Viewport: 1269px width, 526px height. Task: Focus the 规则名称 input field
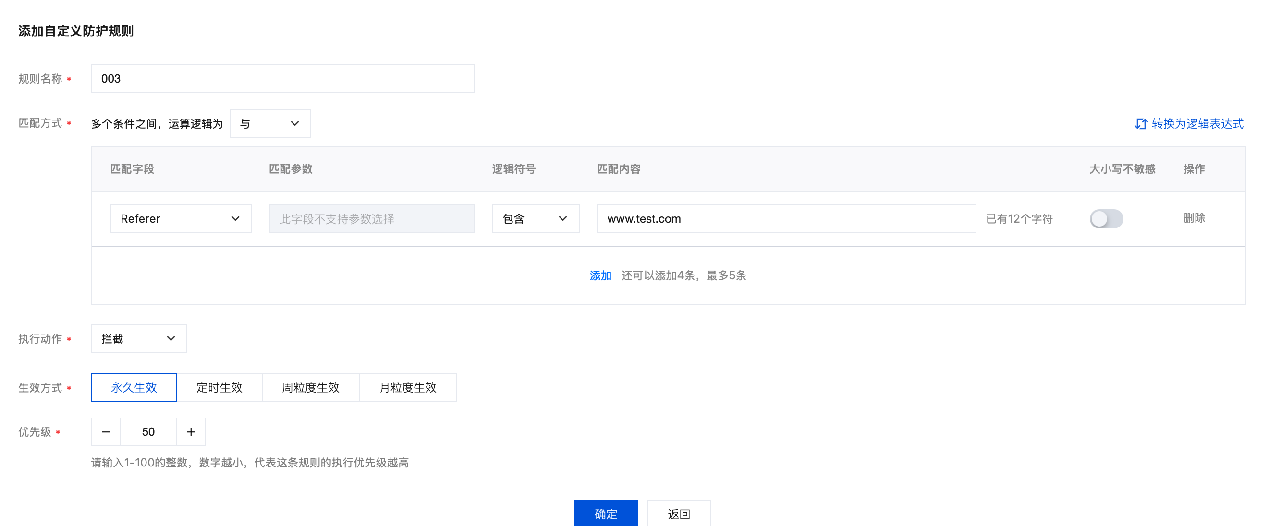tap(282, 79)
